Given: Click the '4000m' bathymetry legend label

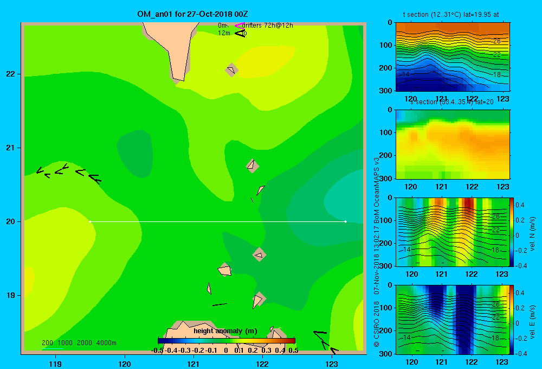Looking at the screenshot, I should (106, 343).
